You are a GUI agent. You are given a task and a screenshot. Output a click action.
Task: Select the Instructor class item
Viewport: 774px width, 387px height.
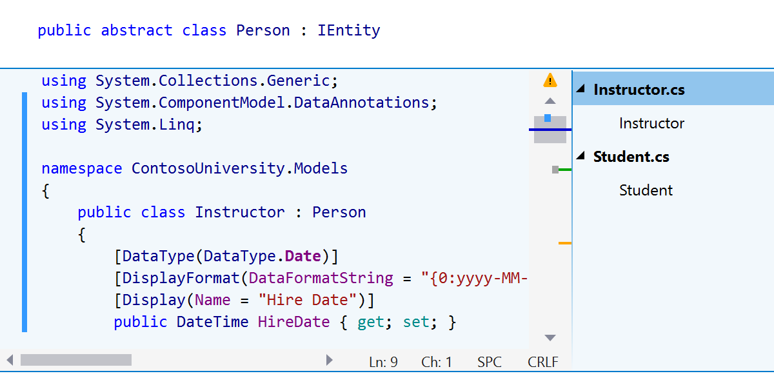651,123
